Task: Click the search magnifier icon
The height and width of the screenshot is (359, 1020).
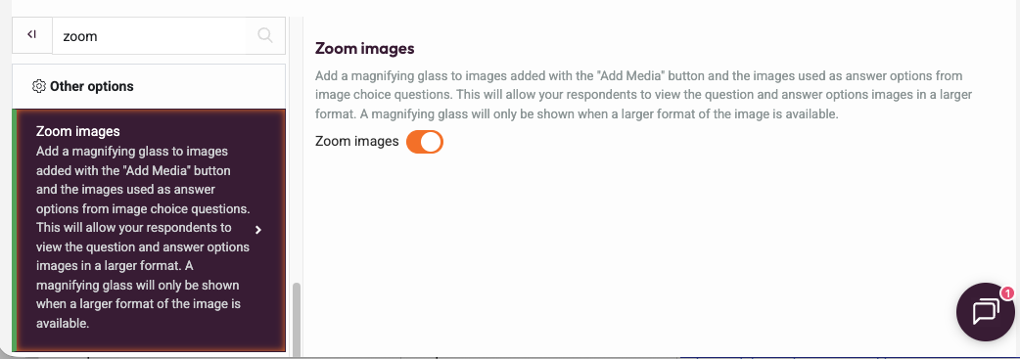Action: pyautogui.click(x=265, y=35)
